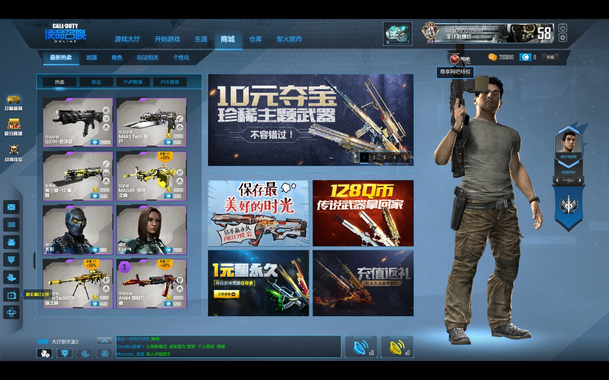609x380 pixels.
Task: Select the 商城 store tab
Action: point(228,39)
